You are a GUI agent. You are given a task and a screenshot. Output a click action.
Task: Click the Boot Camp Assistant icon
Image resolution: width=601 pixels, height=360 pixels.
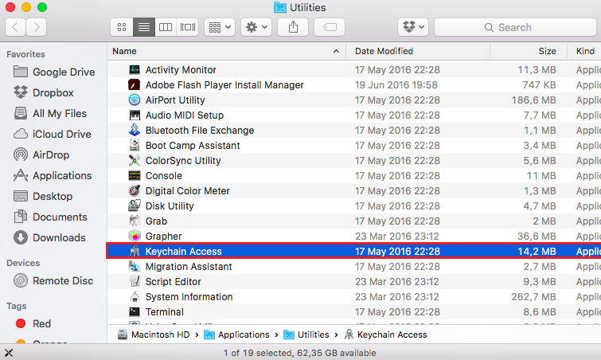coord(135,145)
